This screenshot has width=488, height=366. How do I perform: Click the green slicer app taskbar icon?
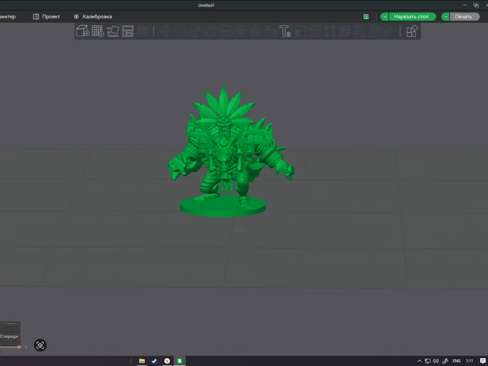click(x=179, y=361)
